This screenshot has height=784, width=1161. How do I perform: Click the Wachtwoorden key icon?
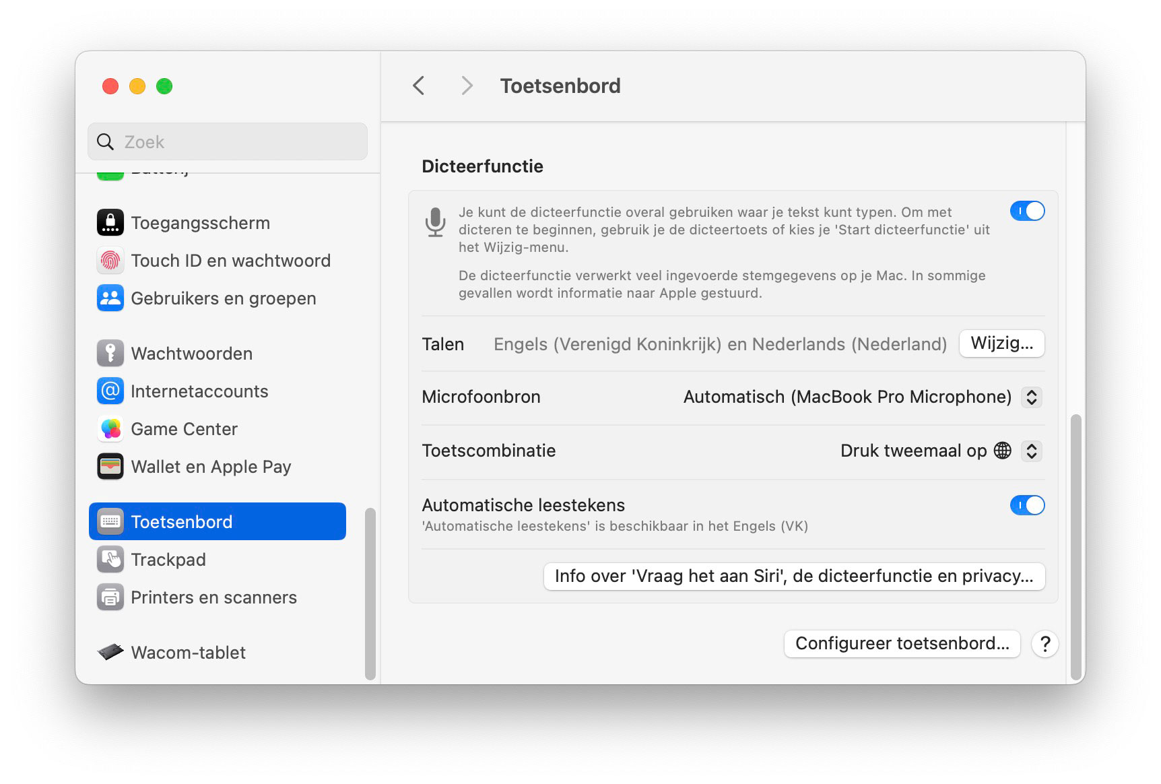pyautogui.click(x=110, y=353)
